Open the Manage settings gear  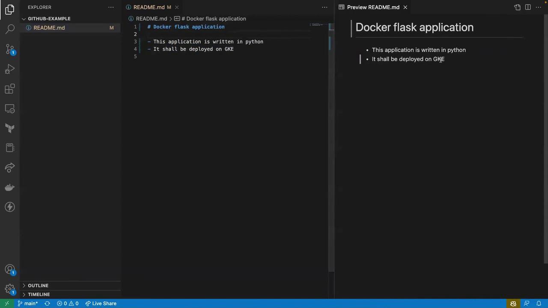coord(10,289)
